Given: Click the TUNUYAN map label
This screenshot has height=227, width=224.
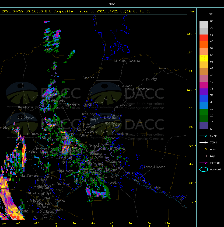Looking at the screenshot, I should pyautogui.click(x=57, y=210).
